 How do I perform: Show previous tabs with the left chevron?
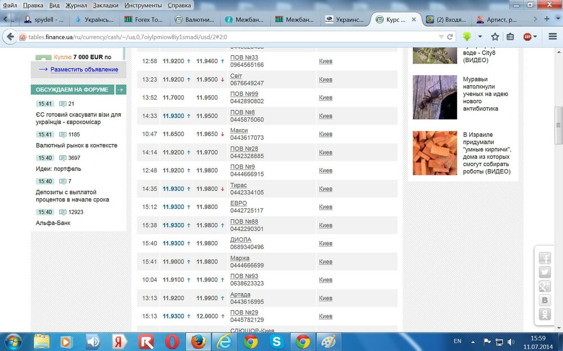[5, 19]
